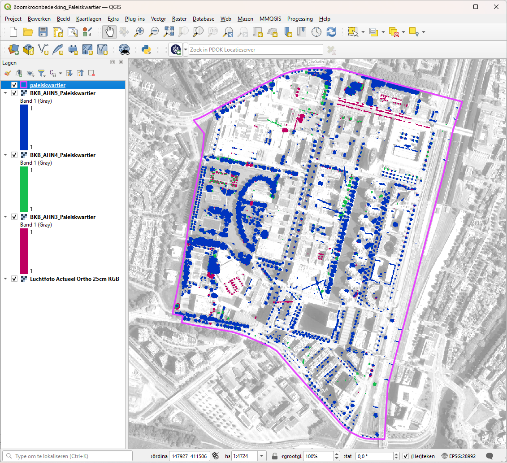Click the Zoek in PDOK Locatieserver field

click(x=256, y=49)
